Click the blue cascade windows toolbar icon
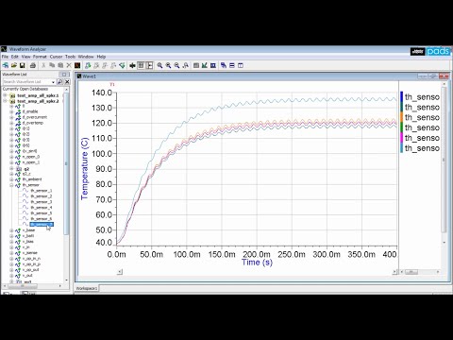 click(x=224, y=65)
